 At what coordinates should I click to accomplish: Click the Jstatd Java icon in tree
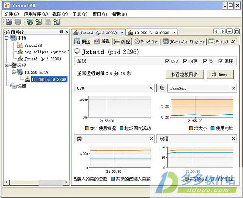point(20,58)
